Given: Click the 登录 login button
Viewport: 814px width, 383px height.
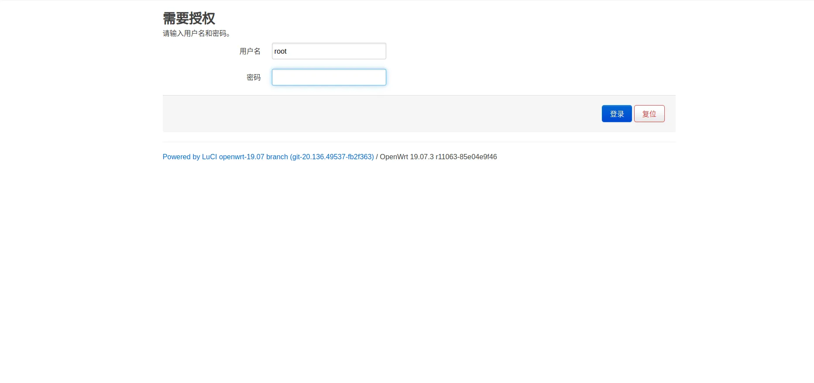Looking at the screenshot, I should pos(616,114).
